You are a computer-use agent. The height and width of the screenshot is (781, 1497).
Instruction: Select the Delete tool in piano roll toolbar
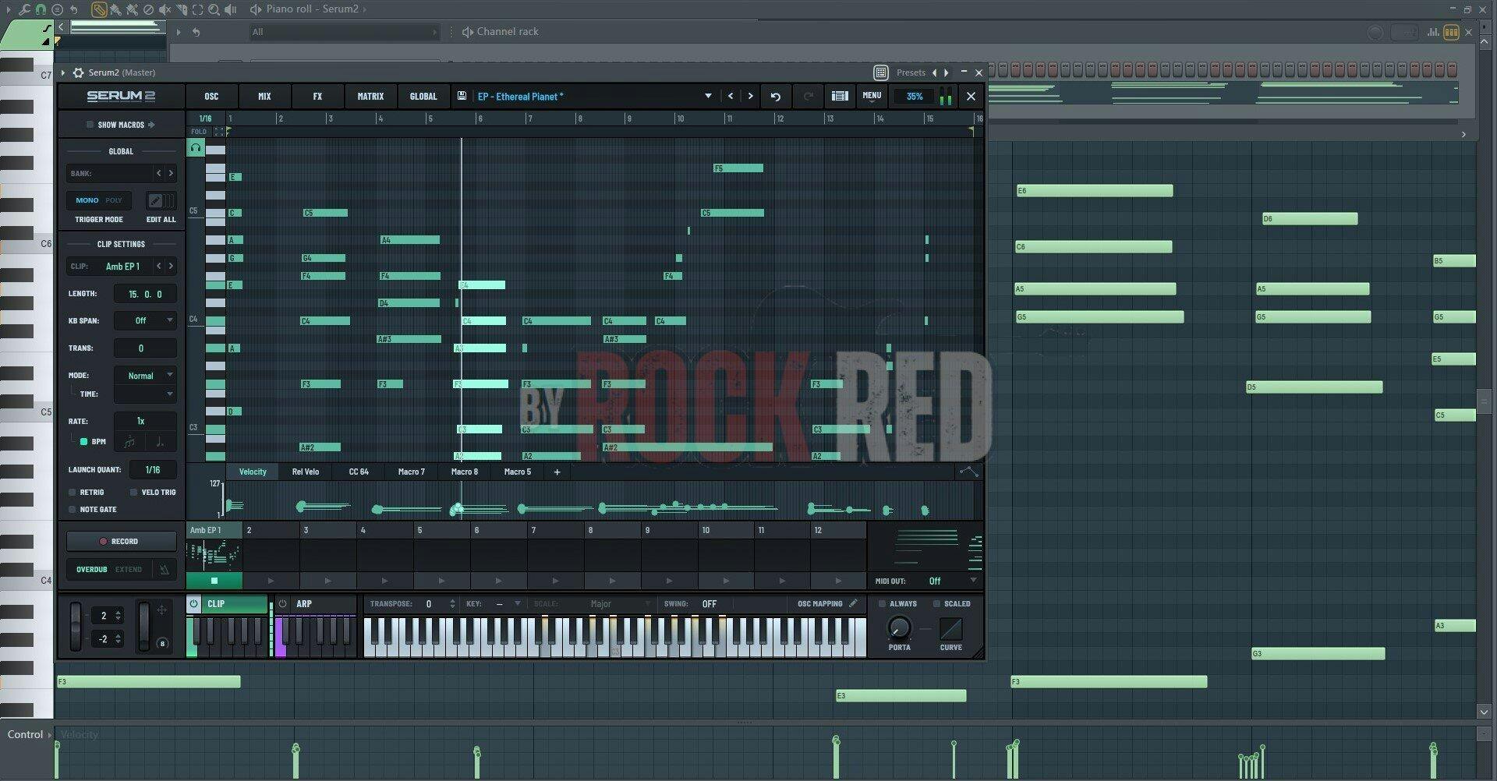click(148, 9)
